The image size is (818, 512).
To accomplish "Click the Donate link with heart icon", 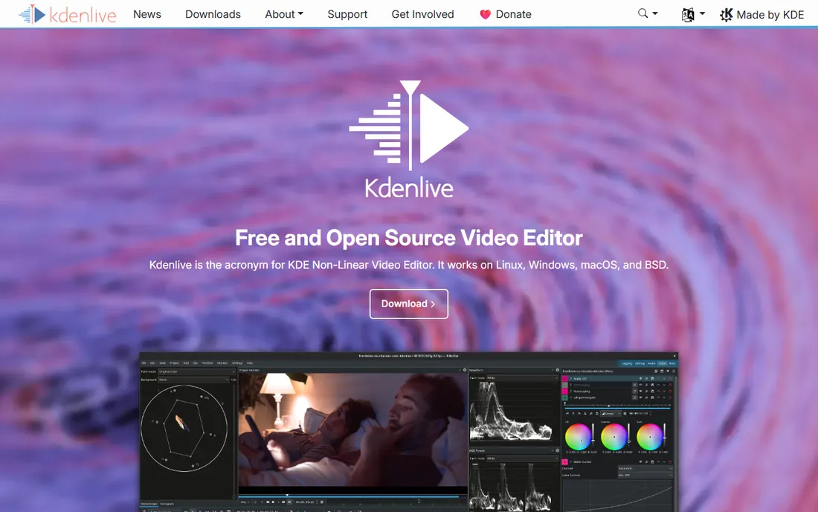I will pos(506,14).
